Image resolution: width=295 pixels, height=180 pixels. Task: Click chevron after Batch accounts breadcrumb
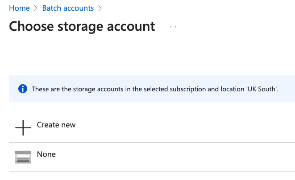[100, 8]
